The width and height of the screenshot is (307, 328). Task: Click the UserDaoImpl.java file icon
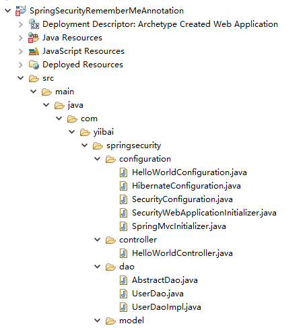(x=123, y=307)
